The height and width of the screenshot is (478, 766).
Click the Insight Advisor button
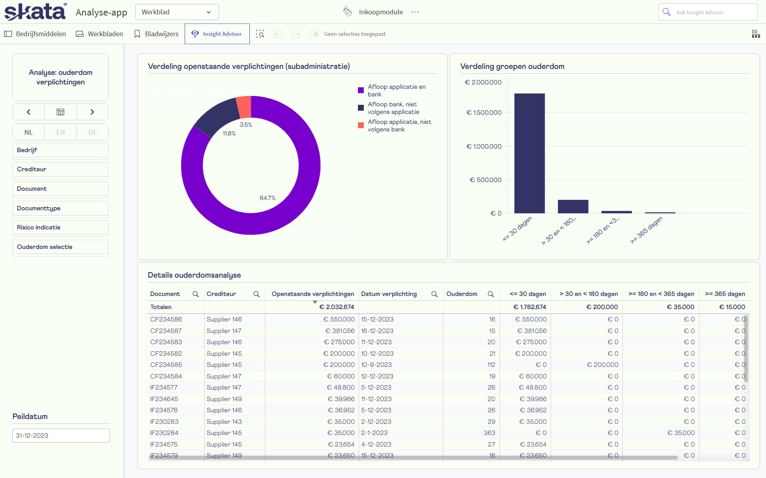(217, 34)
